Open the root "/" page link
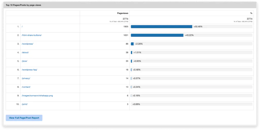 (22, 27)
